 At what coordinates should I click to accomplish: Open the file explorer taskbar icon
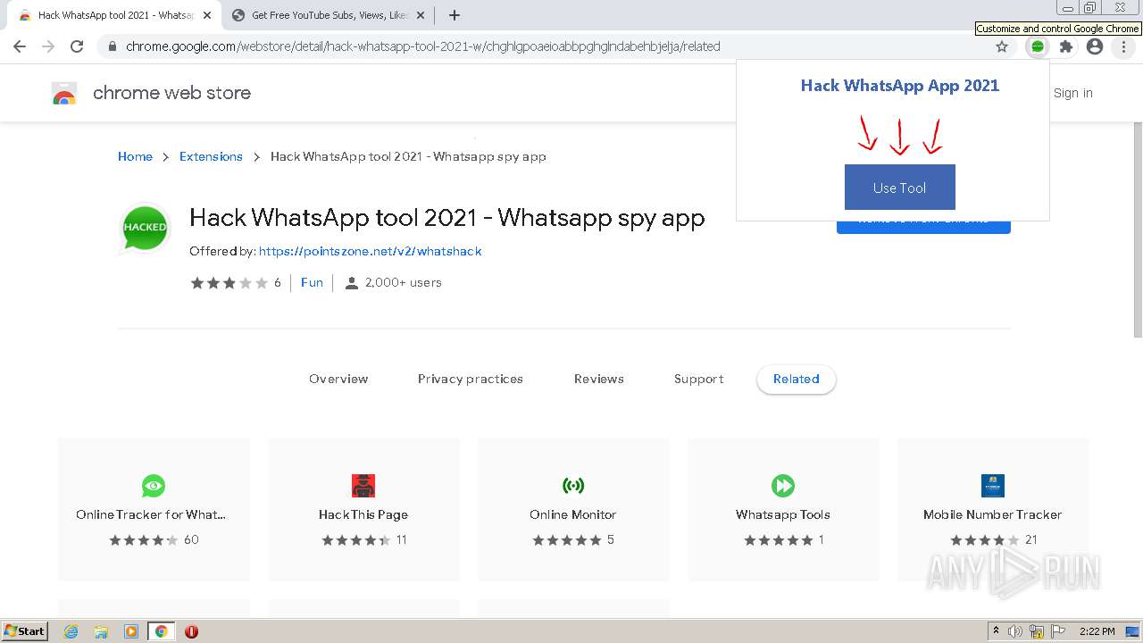[x=101, y=631]
